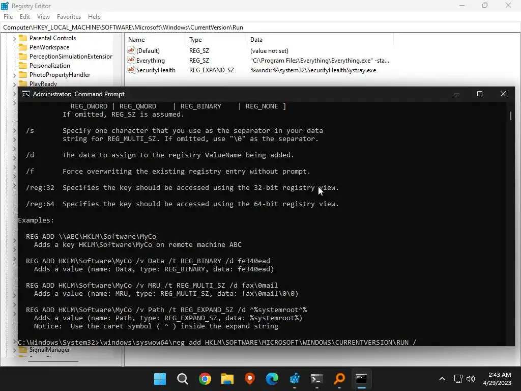Open the network status tray icon

[x=458, y=379]
